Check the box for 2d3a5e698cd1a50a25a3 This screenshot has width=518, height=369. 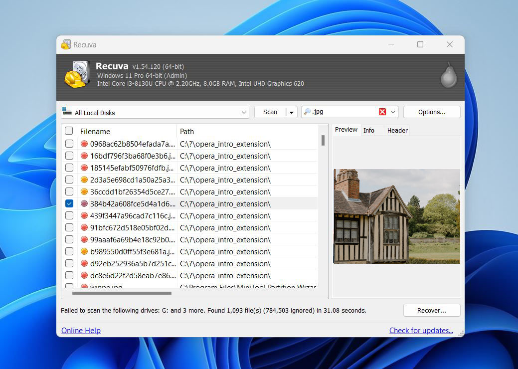tap(69, 180)
